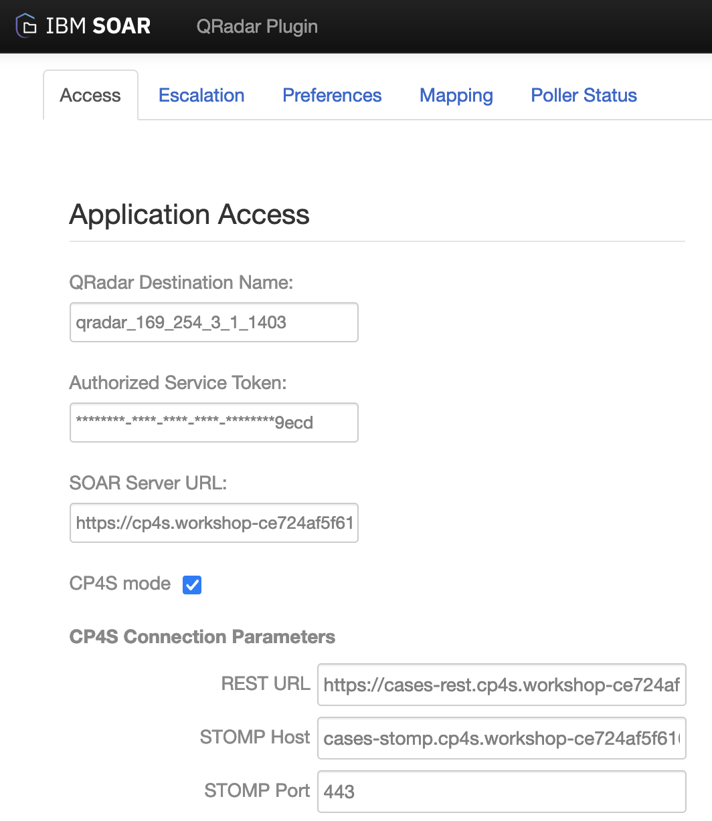Viewport: 712px width, 821px height.
Task: Click the QRadar Destination Name field
Action: tap(213, 322)
